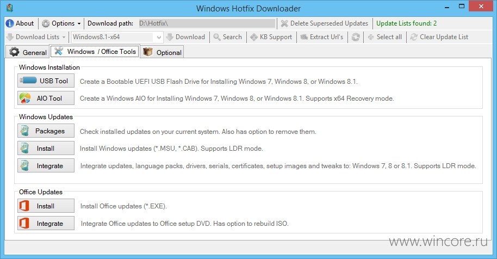Minimize the Windows Hotfix Downloader window
Viewport: 497px width, 259px height.
pos(447,7)
